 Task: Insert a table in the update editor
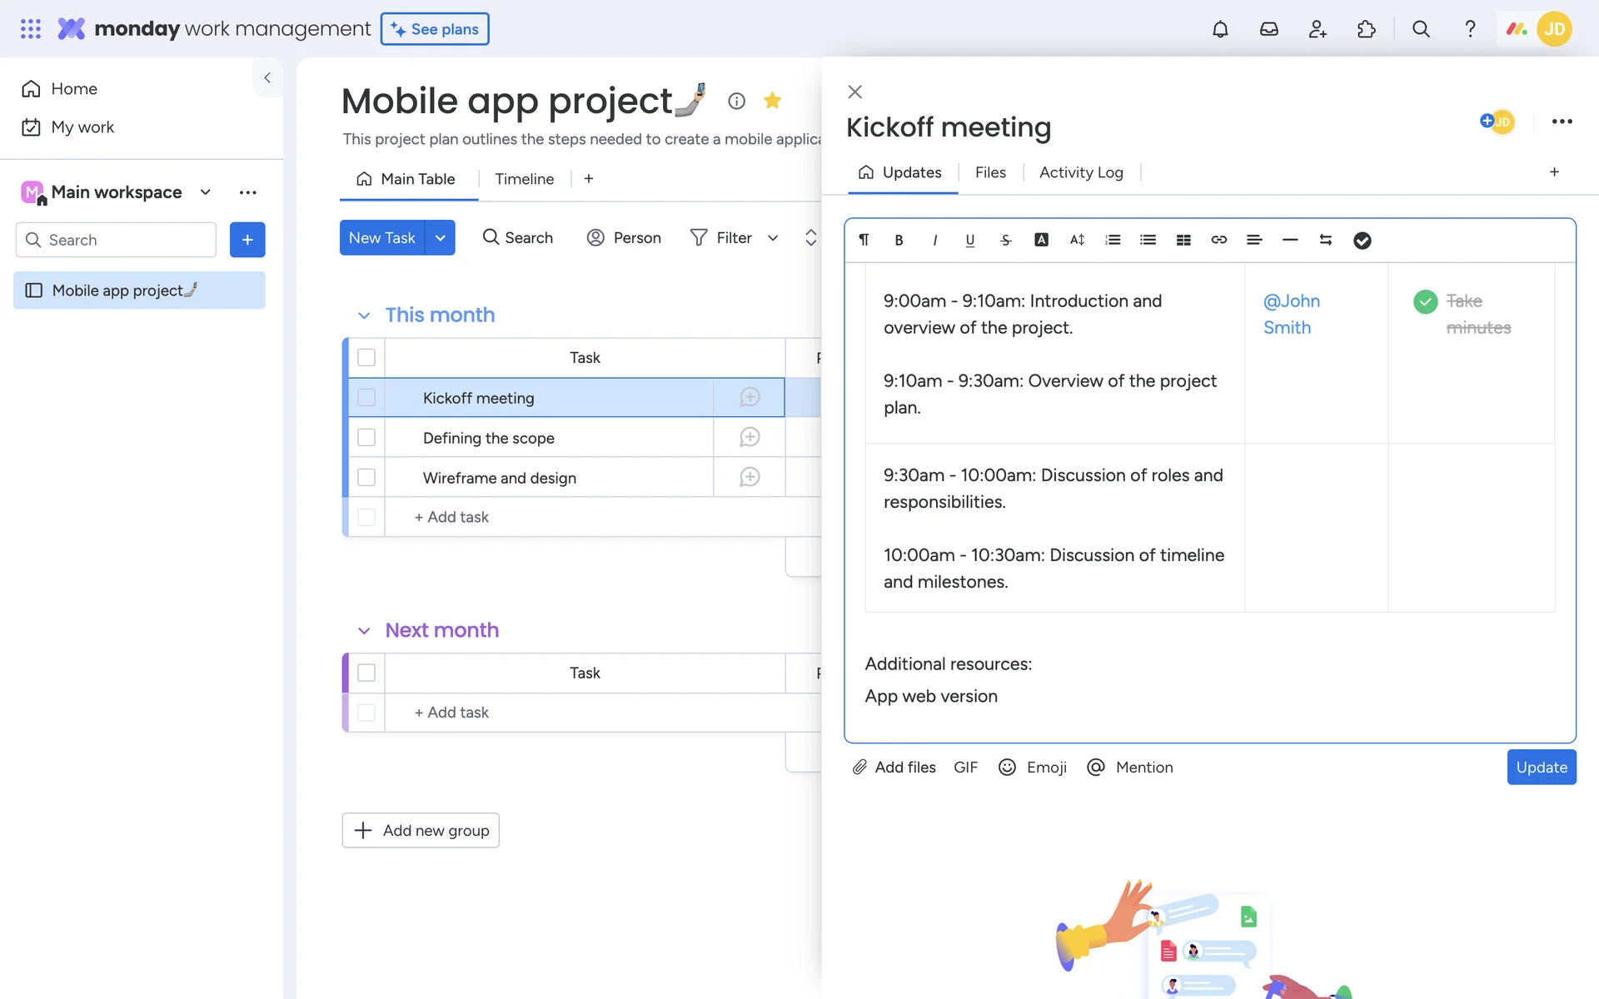[x=1183, y=240]
